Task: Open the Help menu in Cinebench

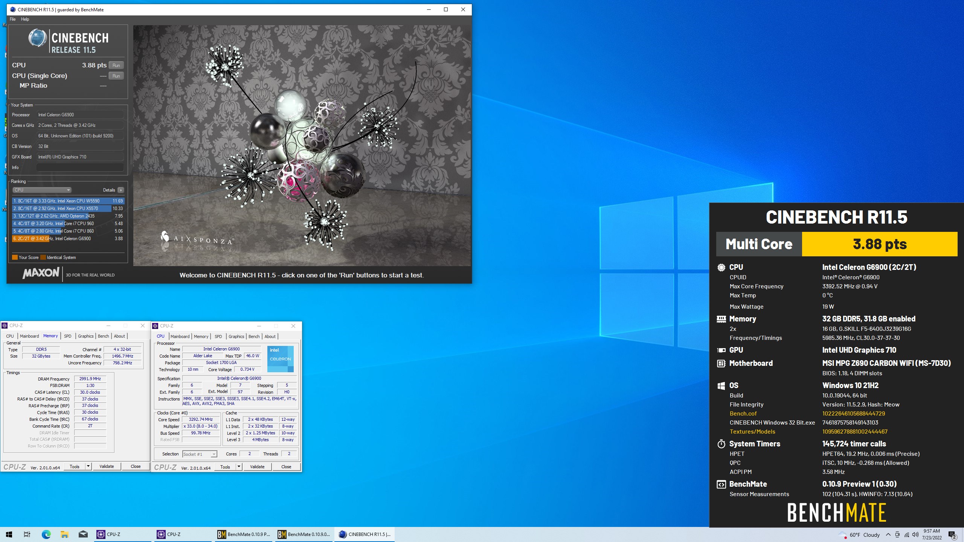Action: 25,19
